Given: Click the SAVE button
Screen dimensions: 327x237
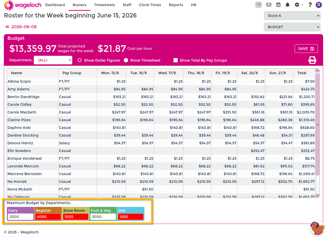Looking at the screenshot, I should pos(306,49).
